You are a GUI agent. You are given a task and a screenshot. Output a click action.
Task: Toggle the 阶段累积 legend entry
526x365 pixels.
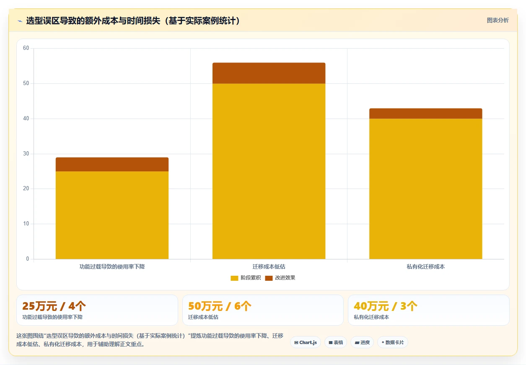tap(246, 278)
